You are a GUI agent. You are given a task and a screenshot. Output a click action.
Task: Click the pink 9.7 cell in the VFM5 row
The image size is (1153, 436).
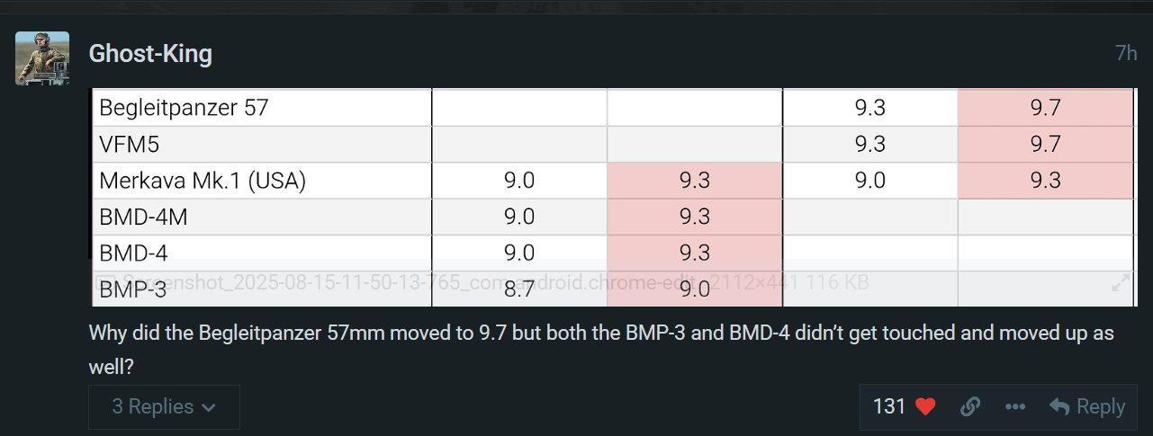[x=1045, y=144]
